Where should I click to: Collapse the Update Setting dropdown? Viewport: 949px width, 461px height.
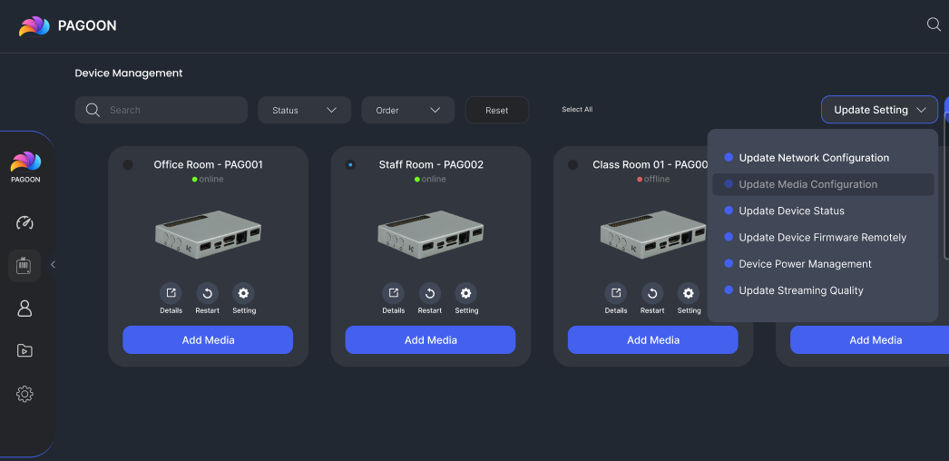coord(878,110)
